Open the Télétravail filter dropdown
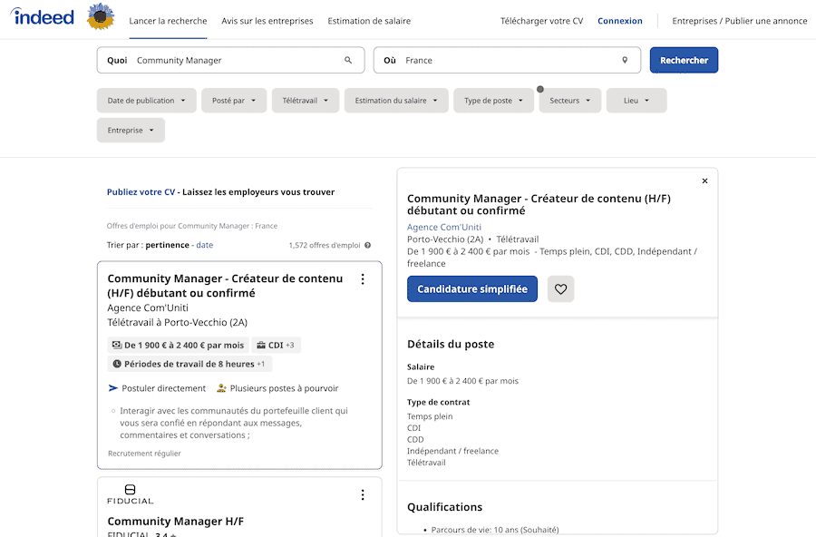The image size is (816, 537). point(306,101)
